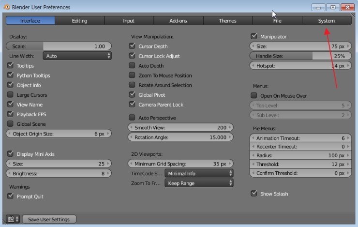Uncheck Python Tooltips
The height and width of the screenshot is (227, 358).
10,75
